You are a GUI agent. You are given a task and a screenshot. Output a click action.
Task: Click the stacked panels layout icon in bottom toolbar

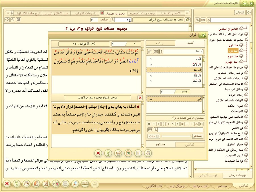tap(65, 184)
